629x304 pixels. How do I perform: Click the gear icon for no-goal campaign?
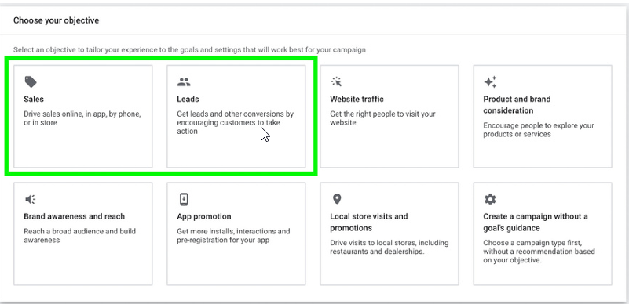(490, 199)
